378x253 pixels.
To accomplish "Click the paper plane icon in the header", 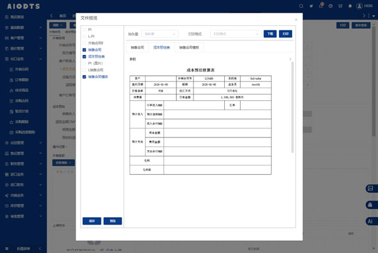I will click(311, 6).
